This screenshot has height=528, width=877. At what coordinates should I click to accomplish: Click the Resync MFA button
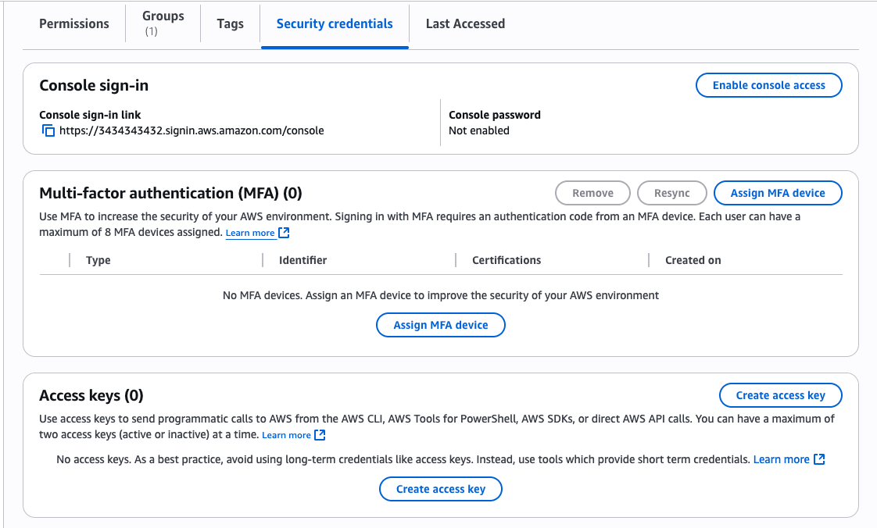tap(672, 193)
